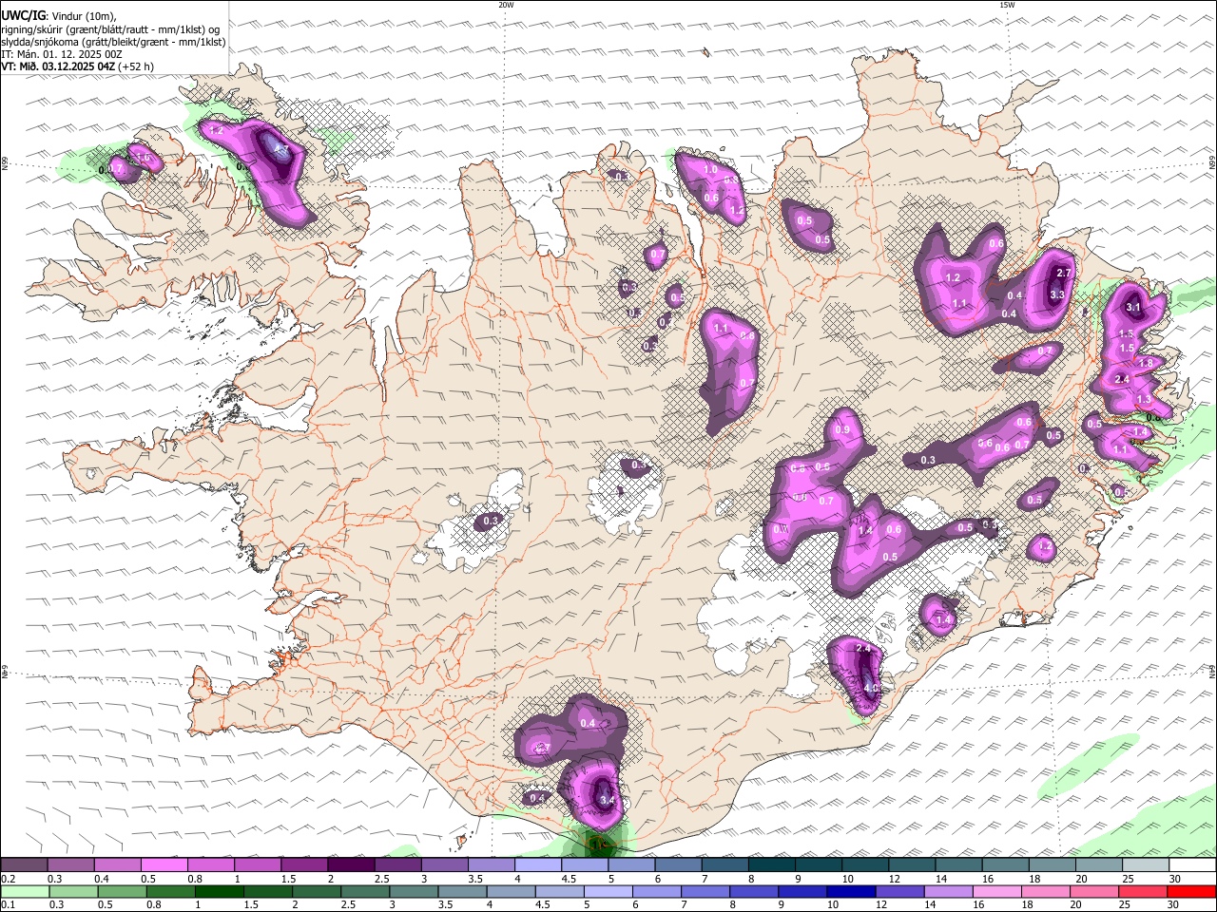The width and height of the screenshot is (1217, 912).
Task: Select the darkest purple 2 snow legend swatch
Action: tap(351, 864)
